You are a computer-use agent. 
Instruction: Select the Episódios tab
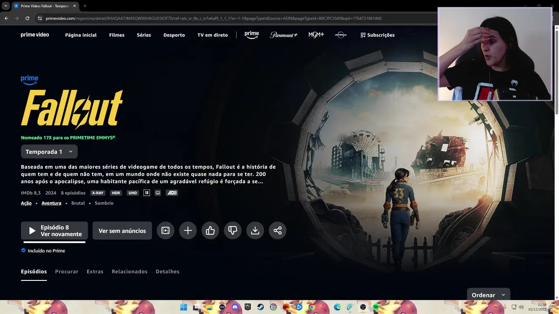[x=34, y=271]
